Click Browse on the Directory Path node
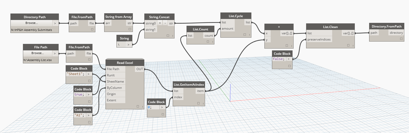This screenshot has height=133, width=409. point(32,23)
